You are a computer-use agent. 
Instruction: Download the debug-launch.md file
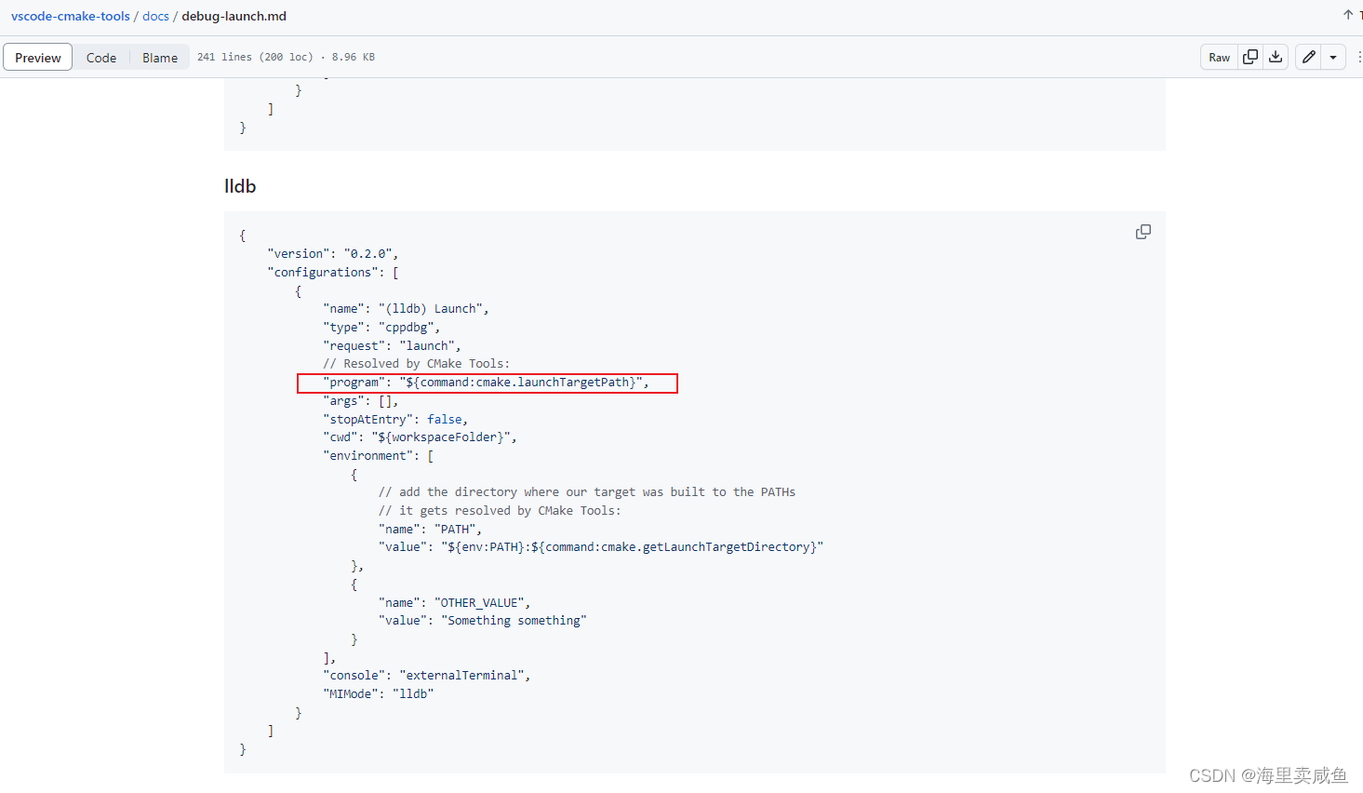(1276, 57)
